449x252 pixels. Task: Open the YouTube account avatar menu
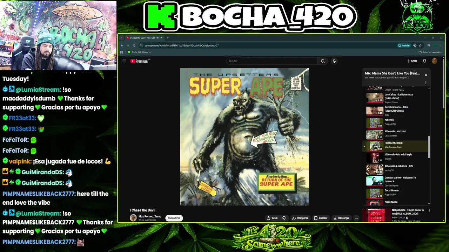click(x=434, y=61)
